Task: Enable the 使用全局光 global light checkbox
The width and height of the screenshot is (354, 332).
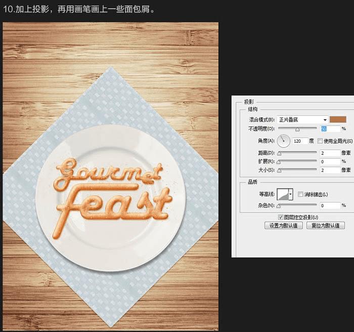Action: click(x=320, y=141)
